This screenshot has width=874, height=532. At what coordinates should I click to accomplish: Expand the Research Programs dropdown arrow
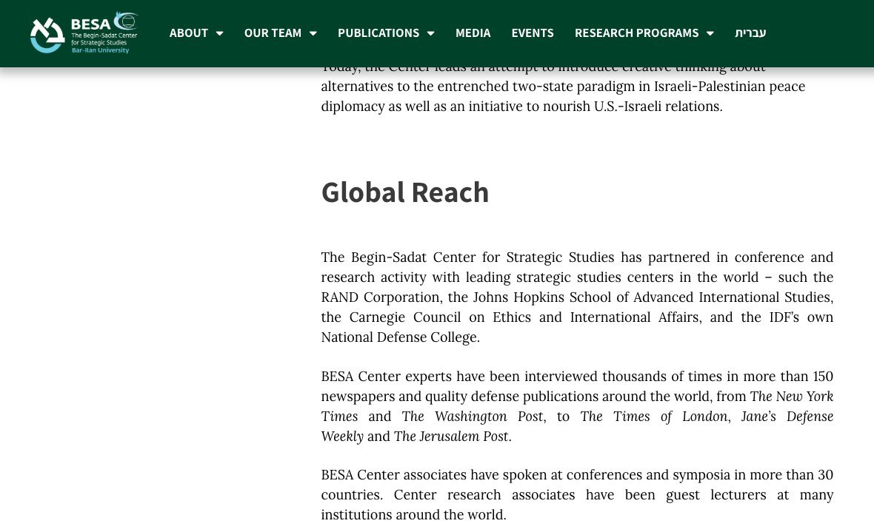pos(710,33)
